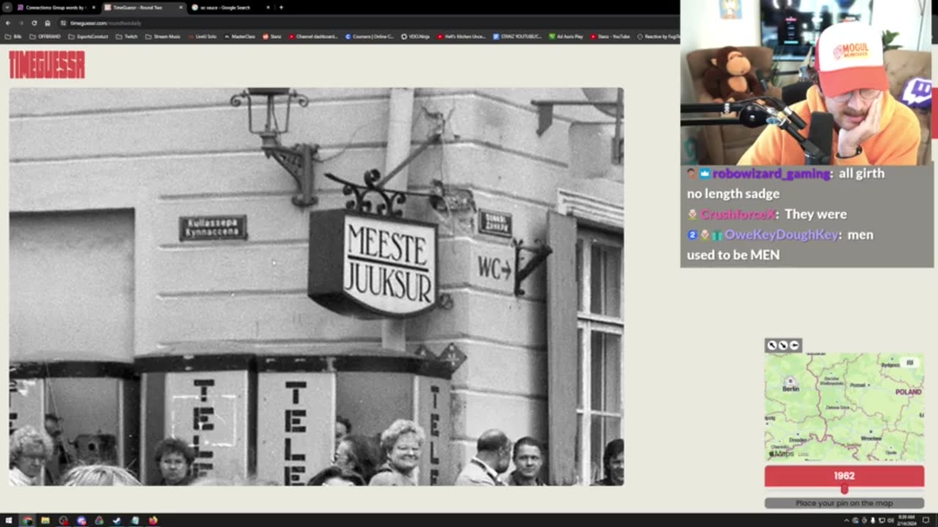View site information icon in address bar
Viewport: 938px width, 527px height.
click(x=64, y=23)
